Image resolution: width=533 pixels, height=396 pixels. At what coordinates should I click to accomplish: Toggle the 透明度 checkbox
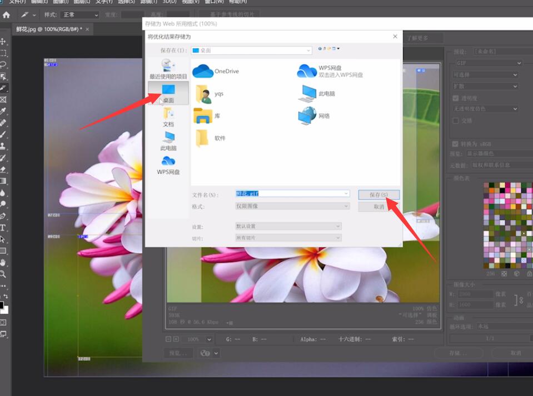tap(456, 98)
